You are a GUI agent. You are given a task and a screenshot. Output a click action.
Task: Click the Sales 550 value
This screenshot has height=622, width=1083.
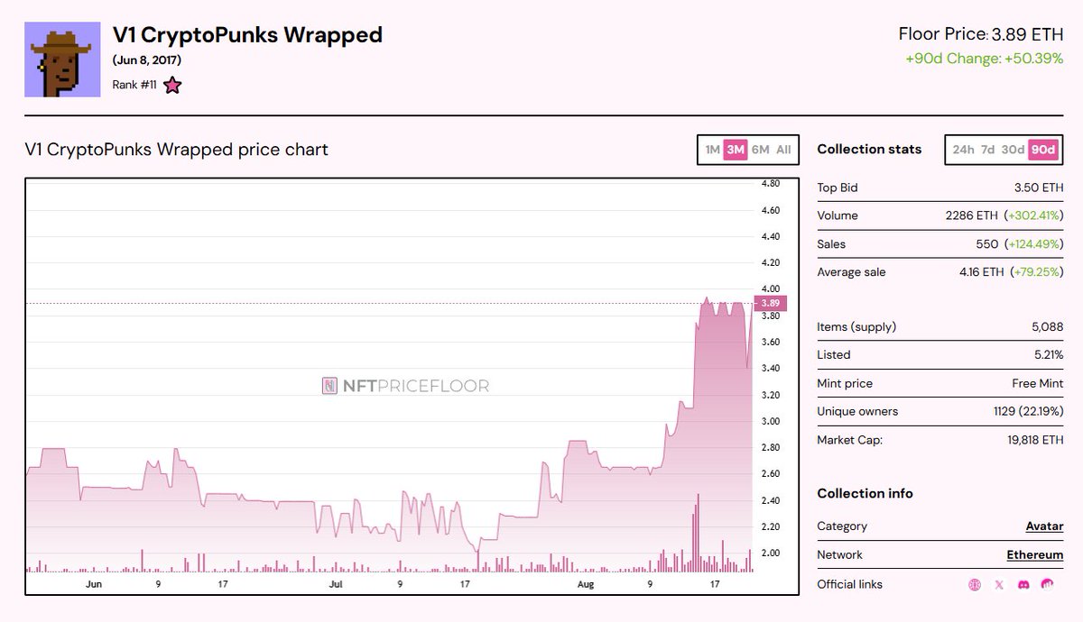click(987, 244)
